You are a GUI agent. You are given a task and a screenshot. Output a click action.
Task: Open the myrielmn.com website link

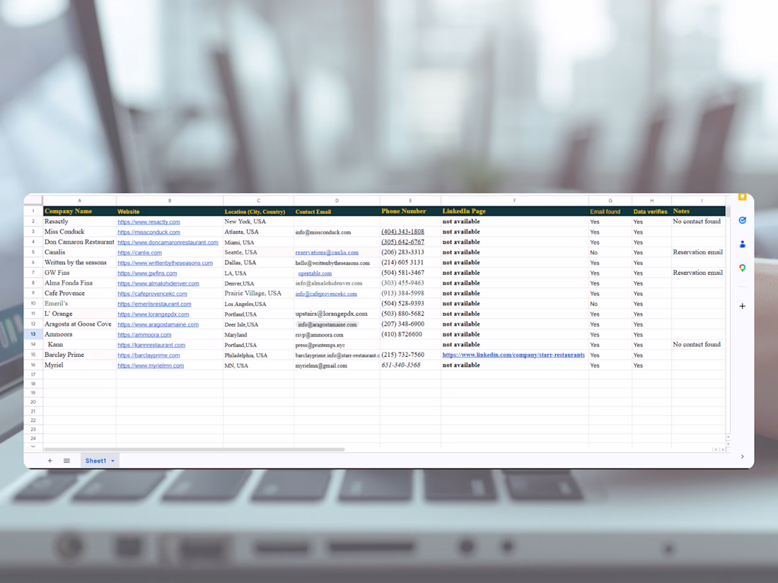click(x=151, y=366)
